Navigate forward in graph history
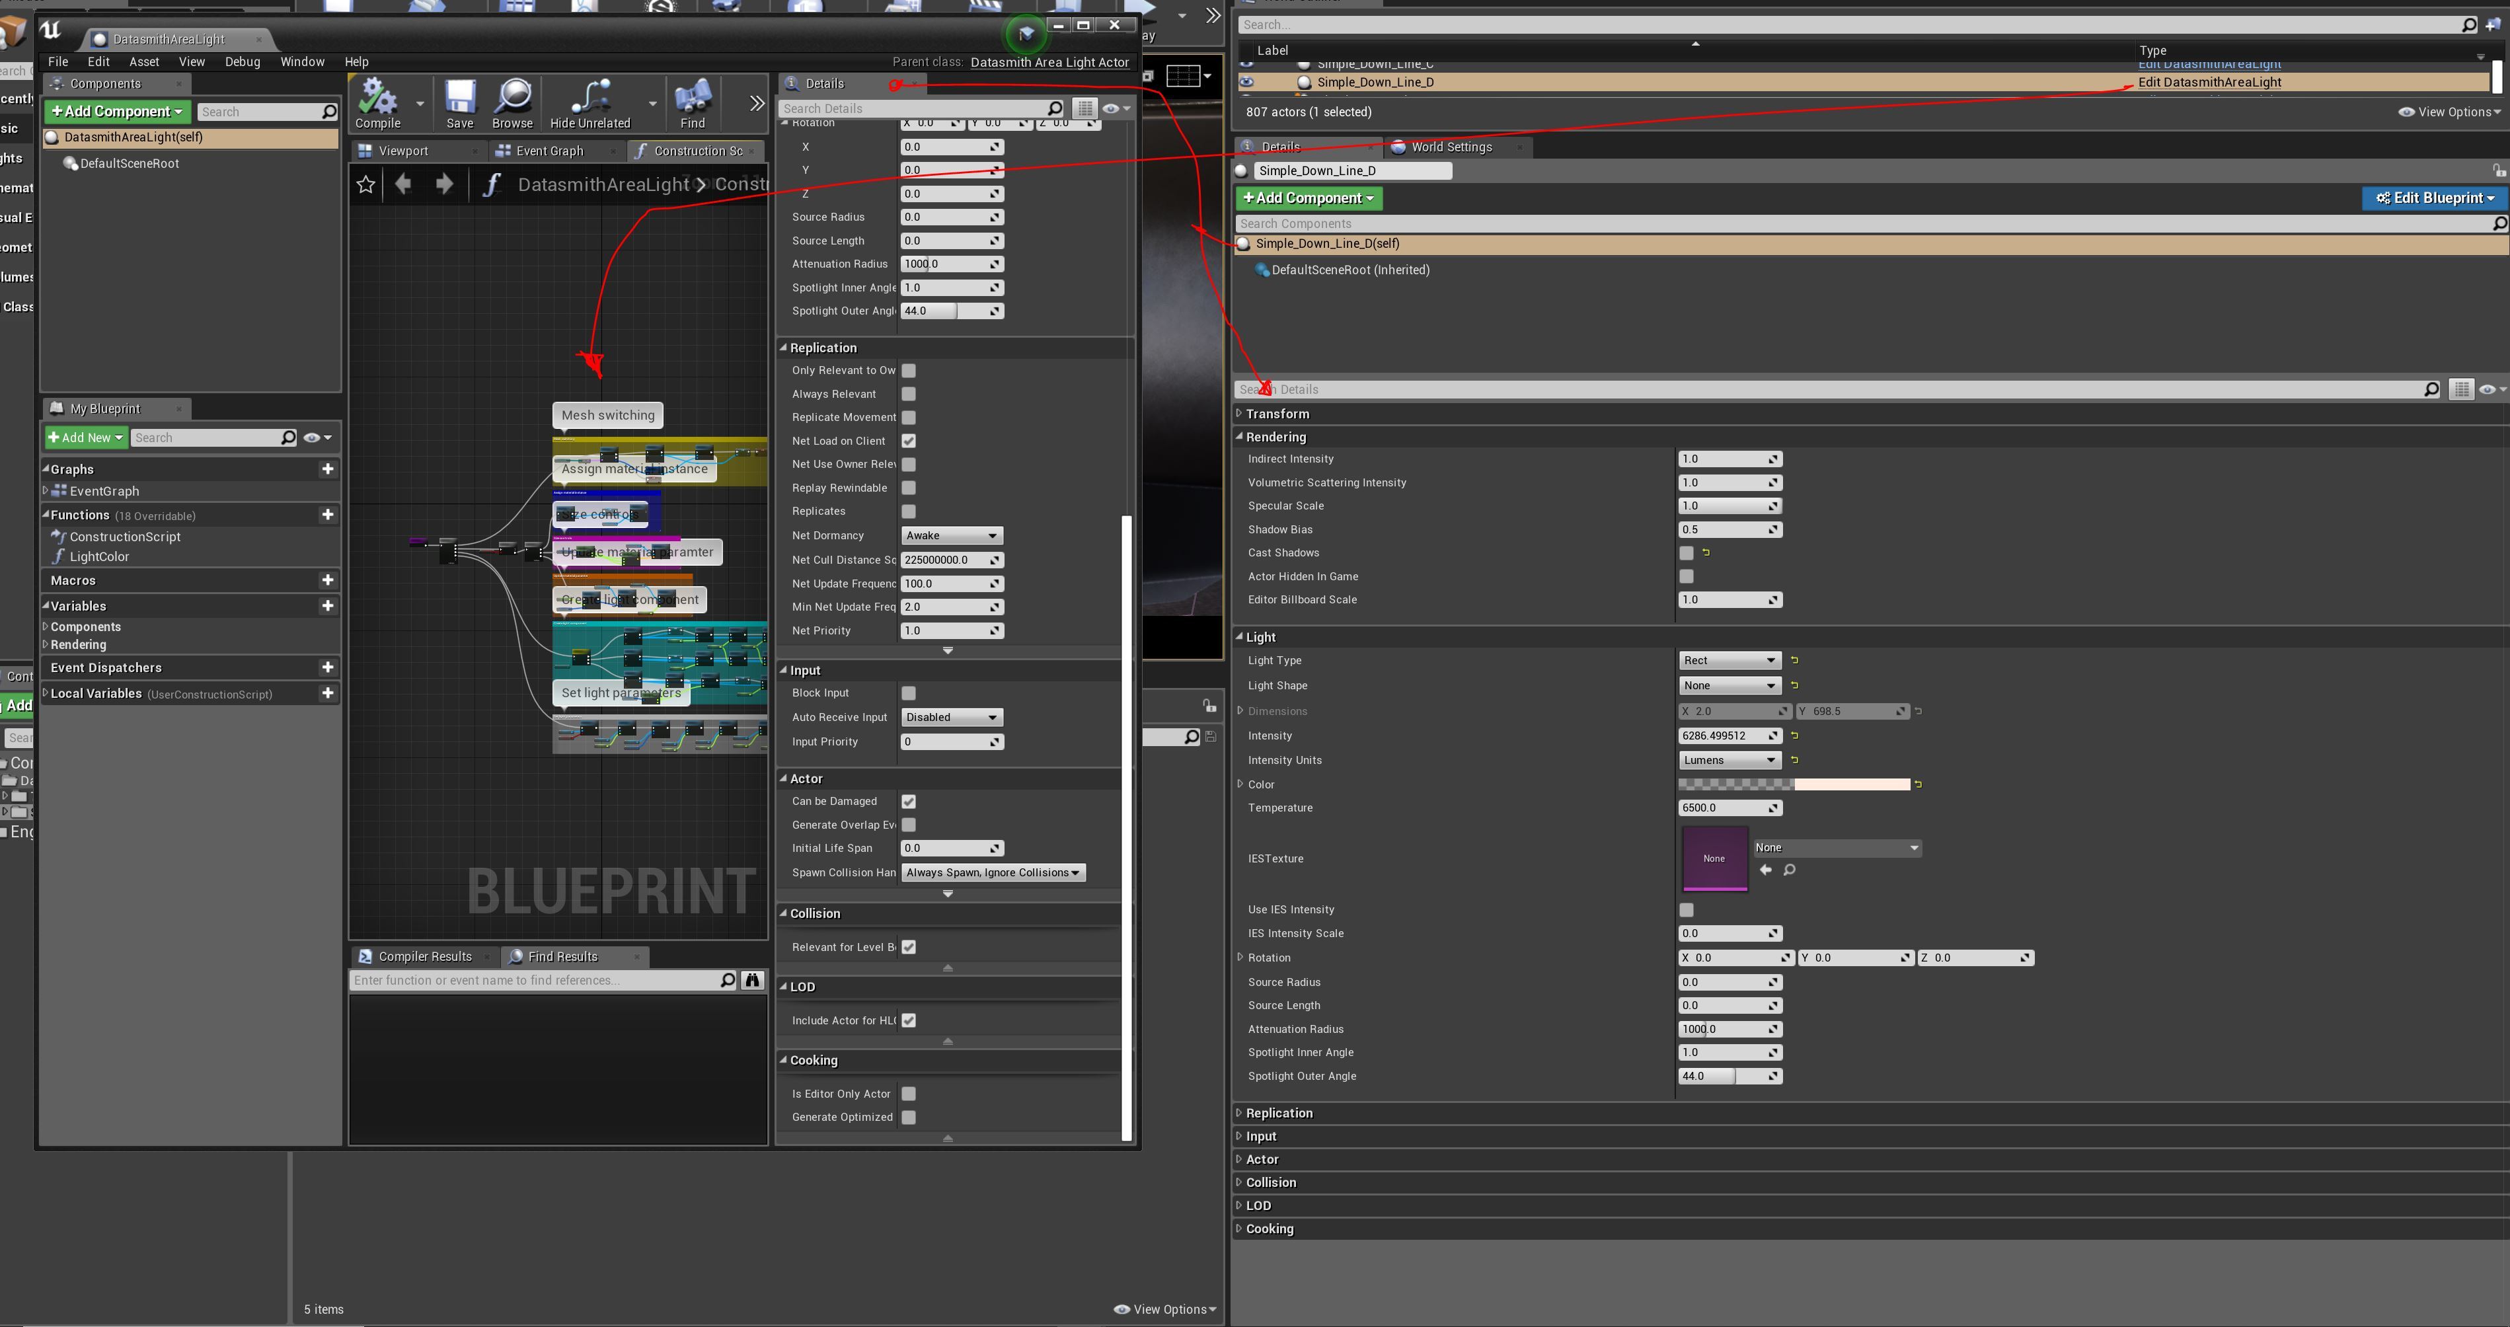Image resolution: width=2510 pixels, height=1327 pixels. [x=444, y=184]
